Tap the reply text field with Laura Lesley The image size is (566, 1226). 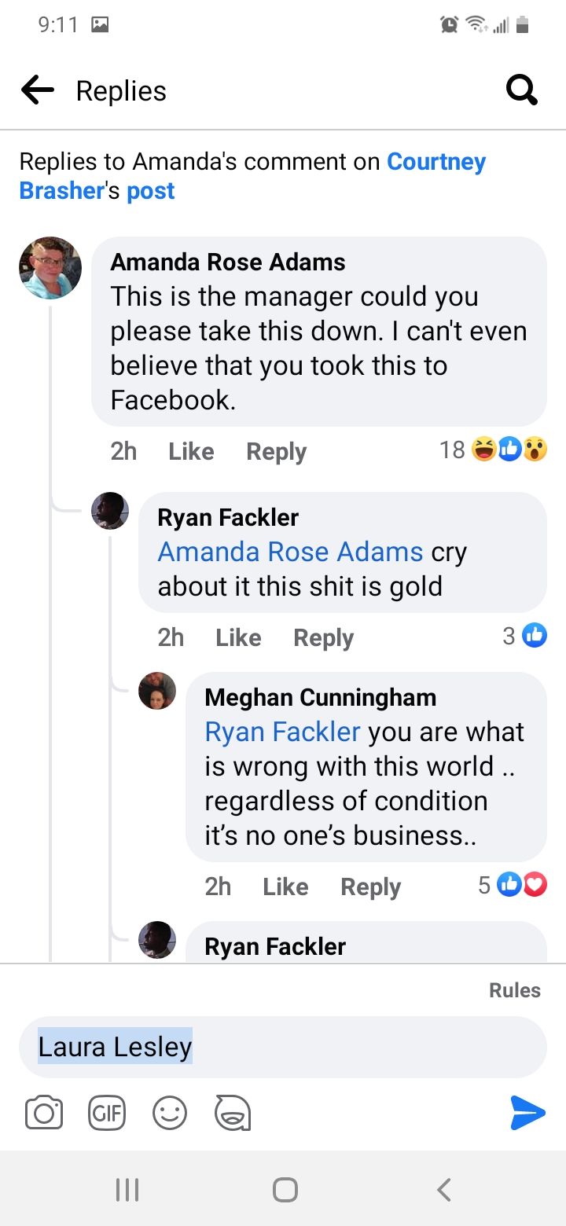click(x=283, y=1047)
